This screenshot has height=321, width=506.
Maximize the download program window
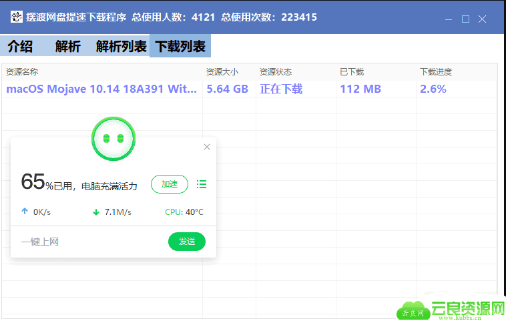465,19
